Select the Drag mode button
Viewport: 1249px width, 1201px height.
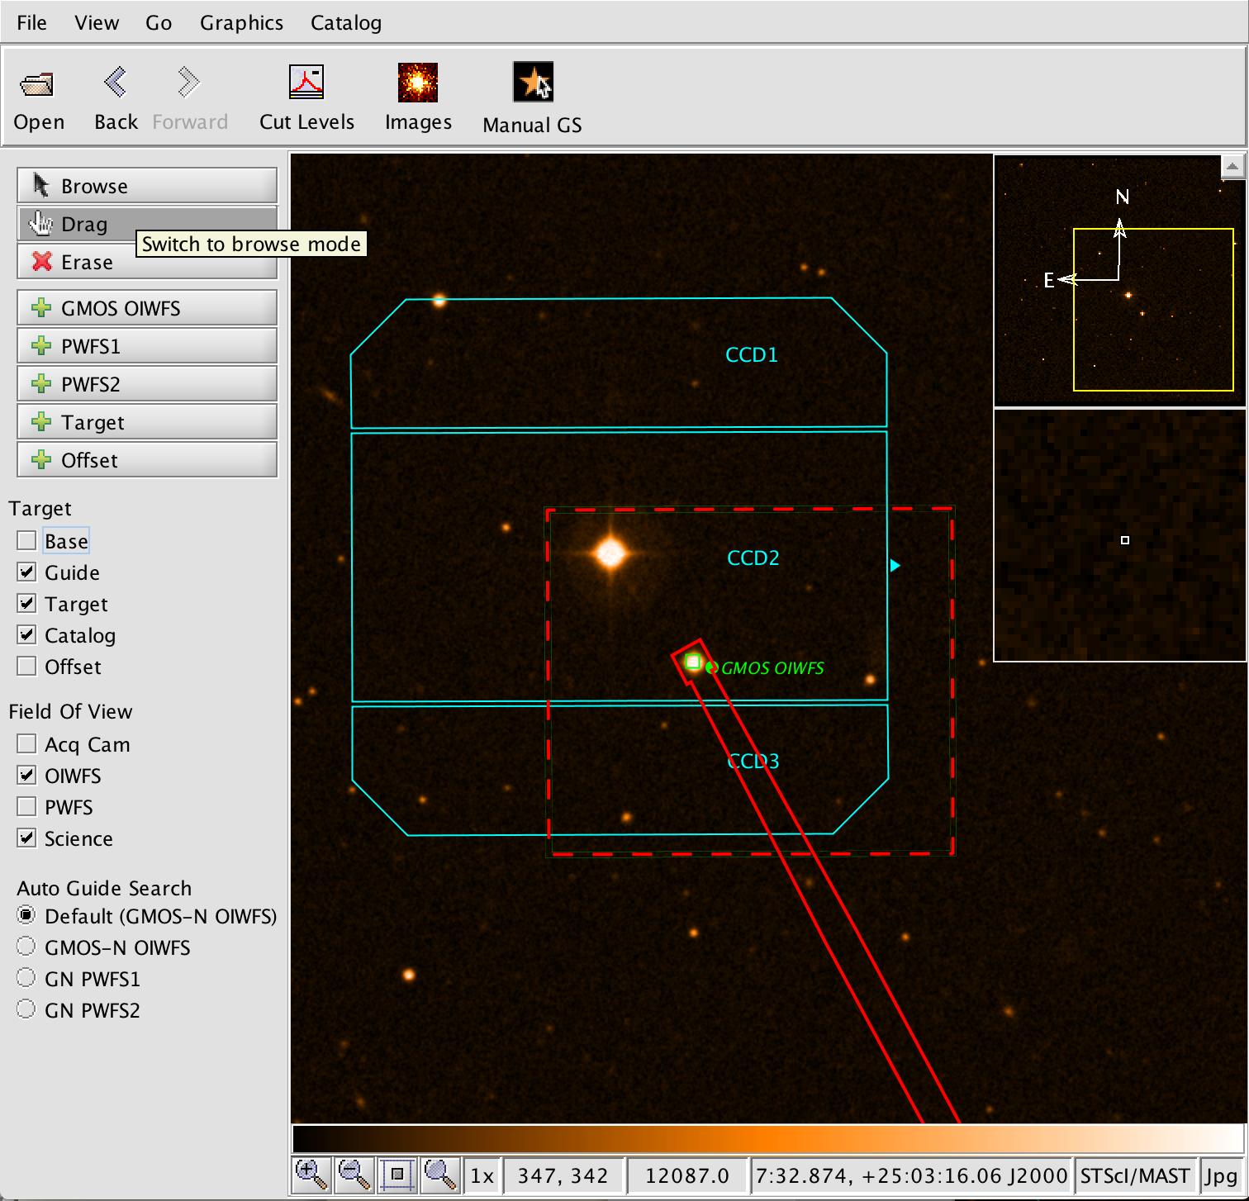[147, 224]
